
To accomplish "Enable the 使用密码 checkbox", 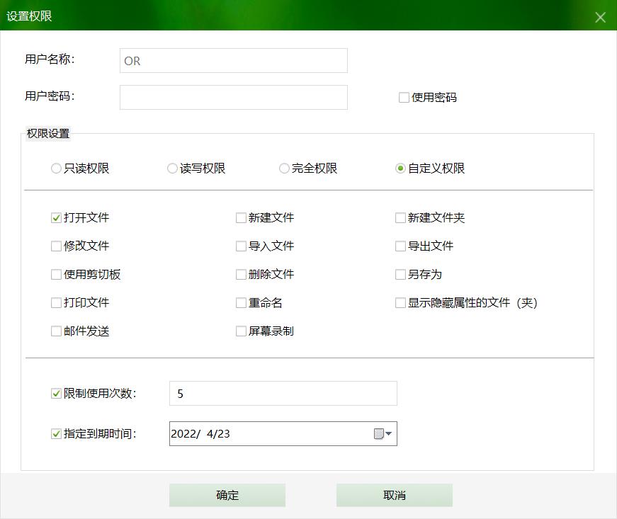I will [404, 97].
